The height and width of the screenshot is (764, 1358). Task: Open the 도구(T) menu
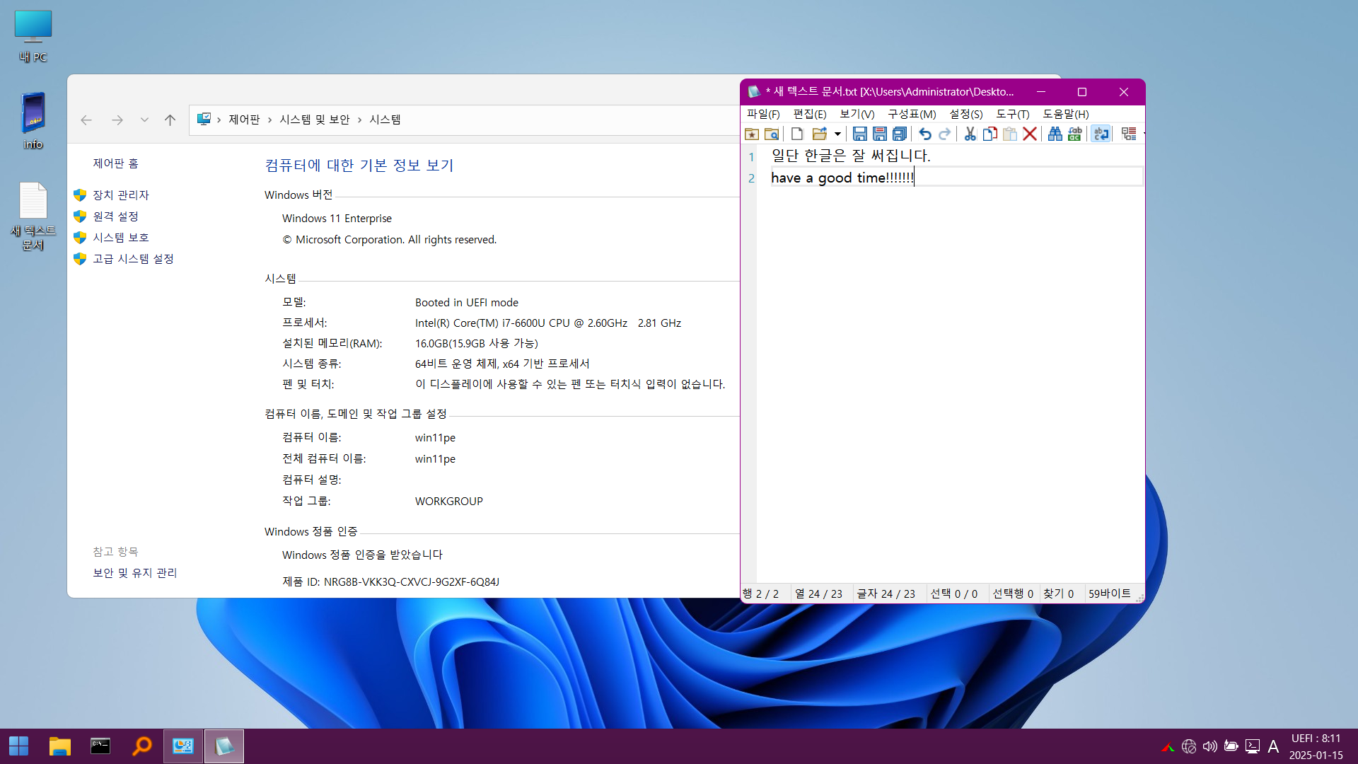pos(1012,114)
